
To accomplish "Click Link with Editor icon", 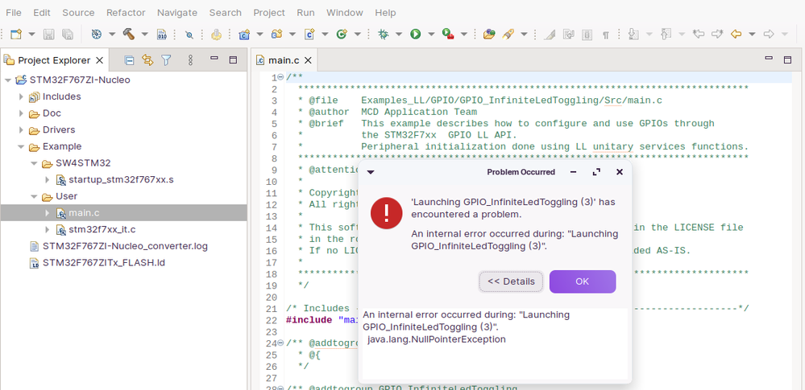I will [147, 60].
